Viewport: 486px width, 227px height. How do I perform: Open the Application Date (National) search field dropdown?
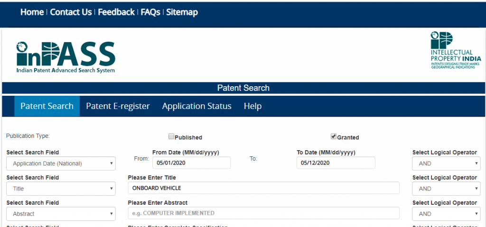61,163
